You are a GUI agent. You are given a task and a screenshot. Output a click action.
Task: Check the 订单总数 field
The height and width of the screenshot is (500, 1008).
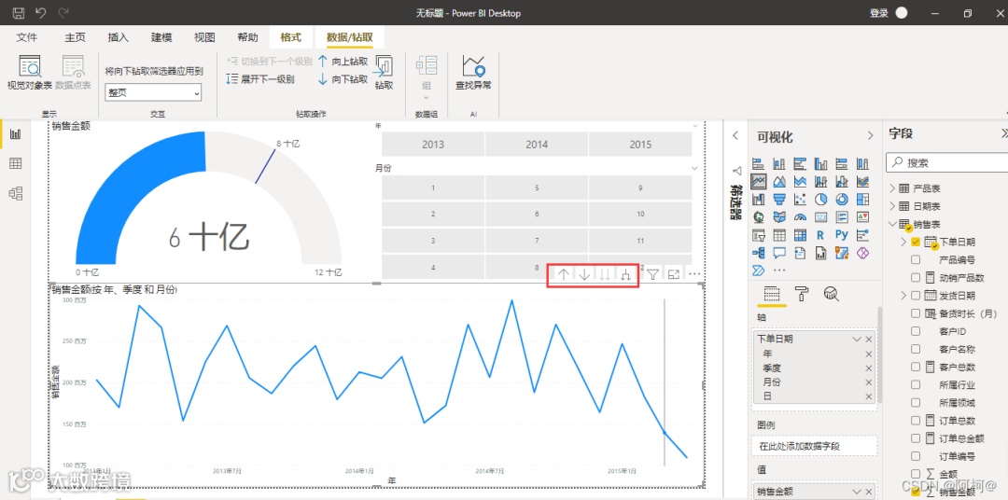point(916,421)
